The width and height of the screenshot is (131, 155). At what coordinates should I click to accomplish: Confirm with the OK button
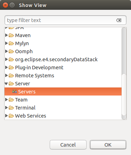[108, 145]
